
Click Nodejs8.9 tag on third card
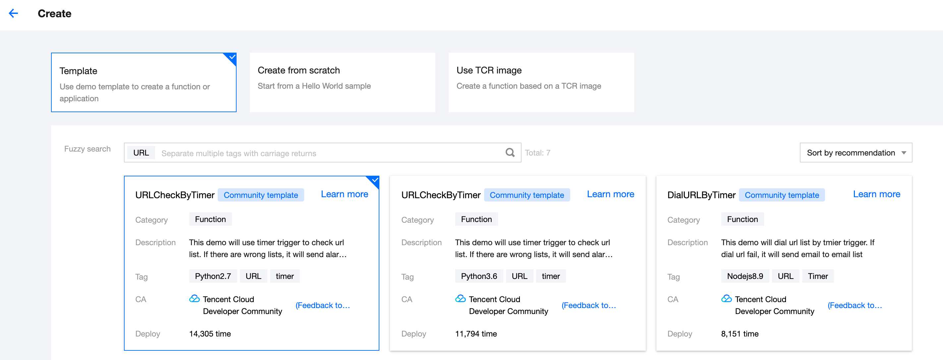coord(745,276)
